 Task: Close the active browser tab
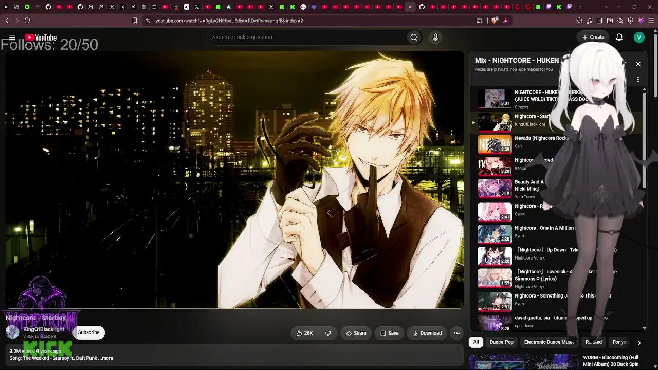tap(410, 7)
